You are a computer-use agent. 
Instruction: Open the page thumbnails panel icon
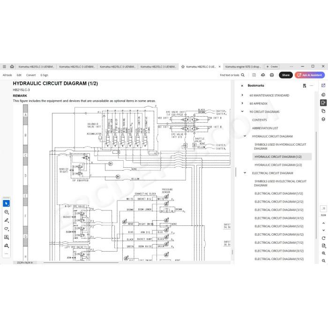coord(323,111)
